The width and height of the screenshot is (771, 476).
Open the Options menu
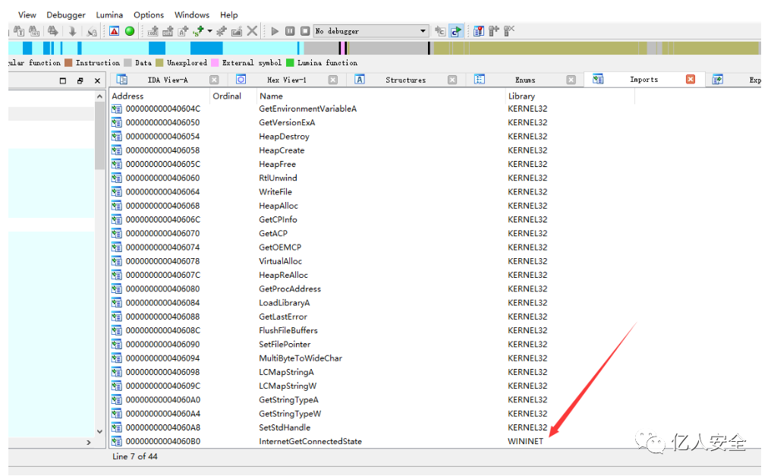coord(149,14)
